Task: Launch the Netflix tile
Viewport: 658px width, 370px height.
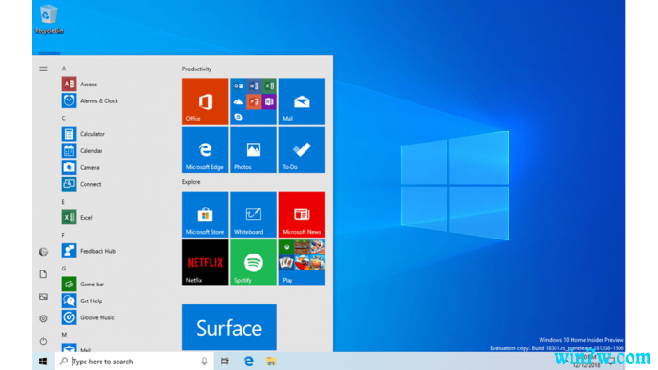Action: pos(205,263)
